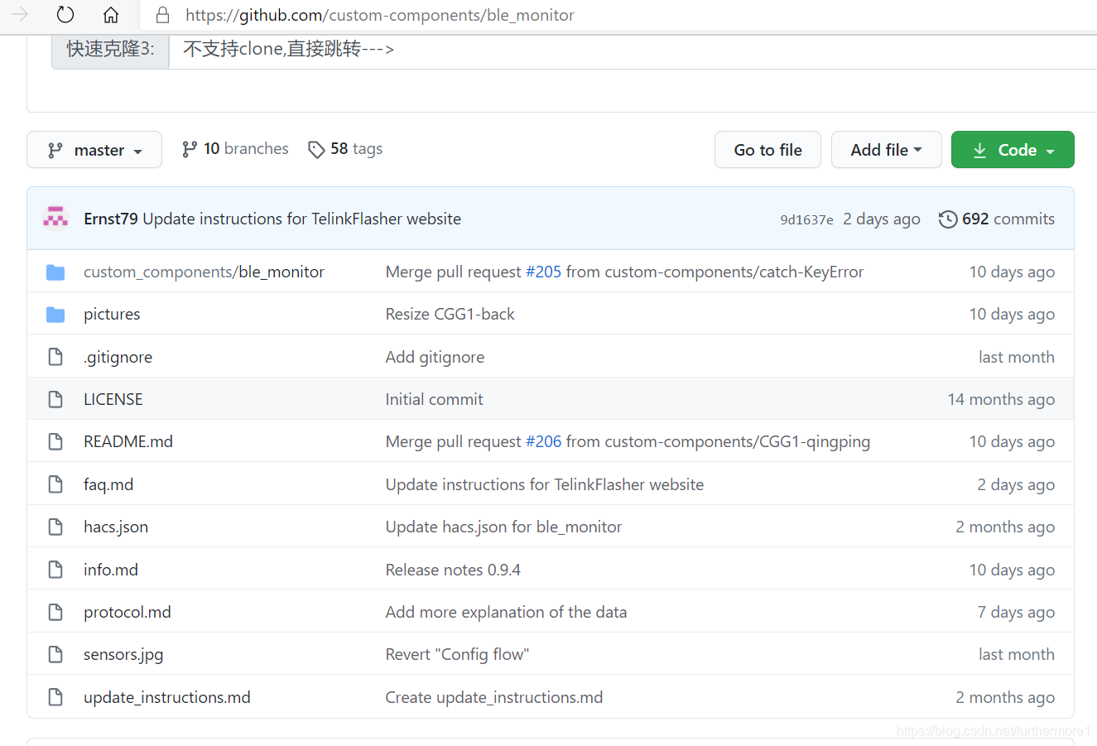Viewport: 1097px width, 746px height.
Task: Click folder icon of custom_components row
Action: [55, 272]
